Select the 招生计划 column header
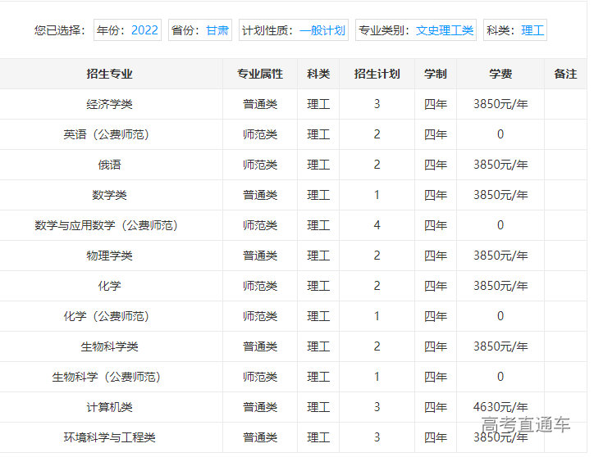 377,74
